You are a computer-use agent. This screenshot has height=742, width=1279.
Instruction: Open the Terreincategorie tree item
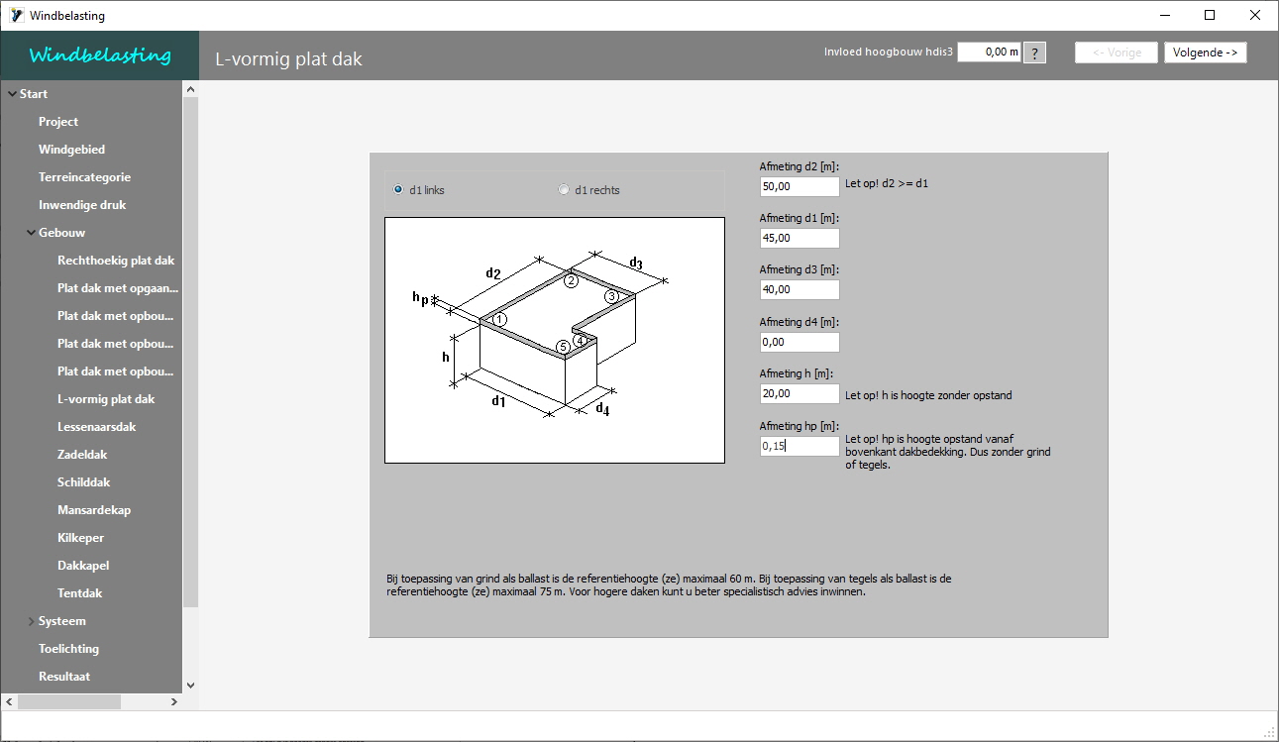coord(84,177)
